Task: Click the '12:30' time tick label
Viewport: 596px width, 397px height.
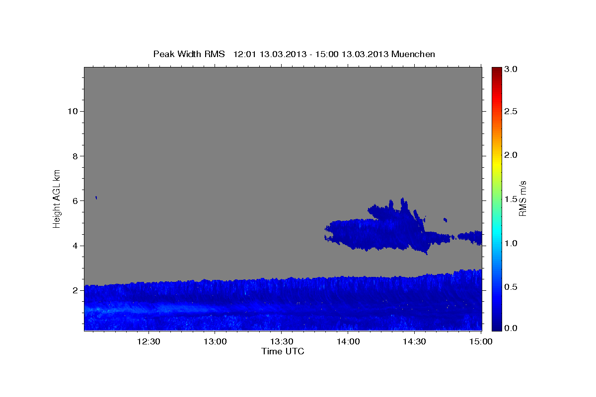Action: point(149,341)
